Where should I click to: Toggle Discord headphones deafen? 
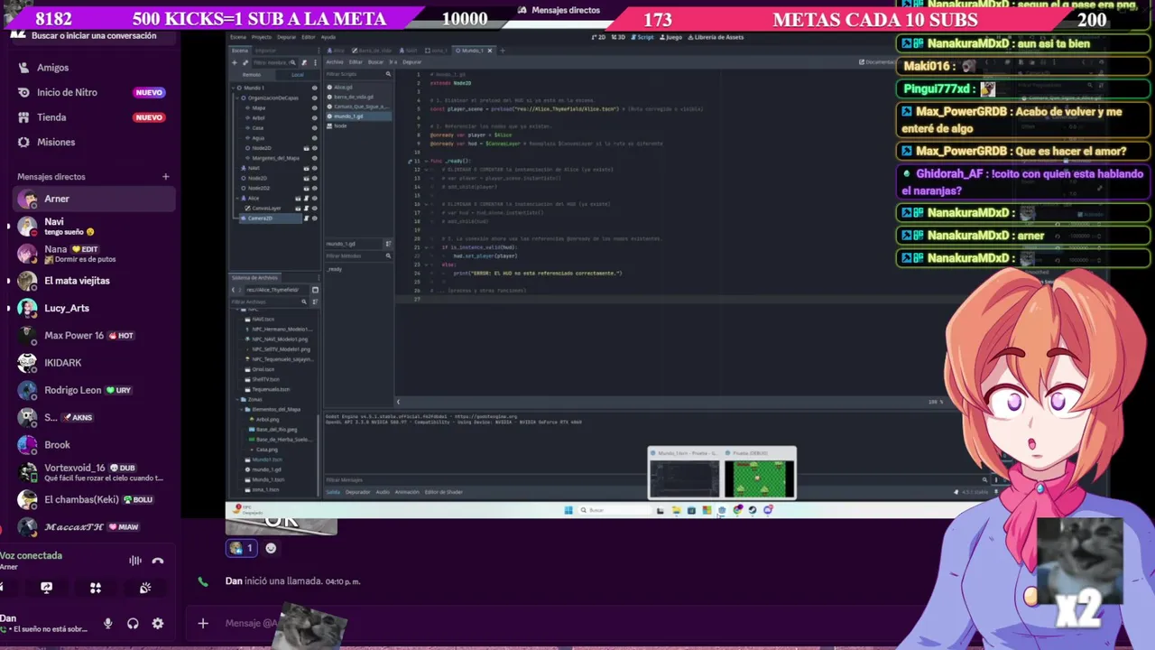click(133, 623)
